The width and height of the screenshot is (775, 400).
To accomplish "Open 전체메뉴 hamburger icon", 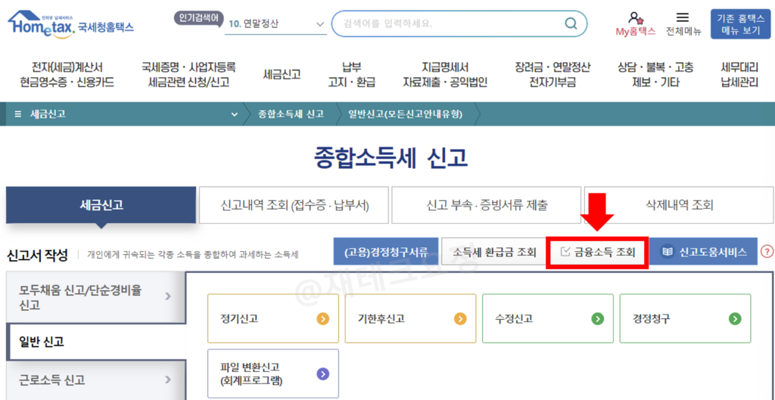I will [x=683, y=18].
